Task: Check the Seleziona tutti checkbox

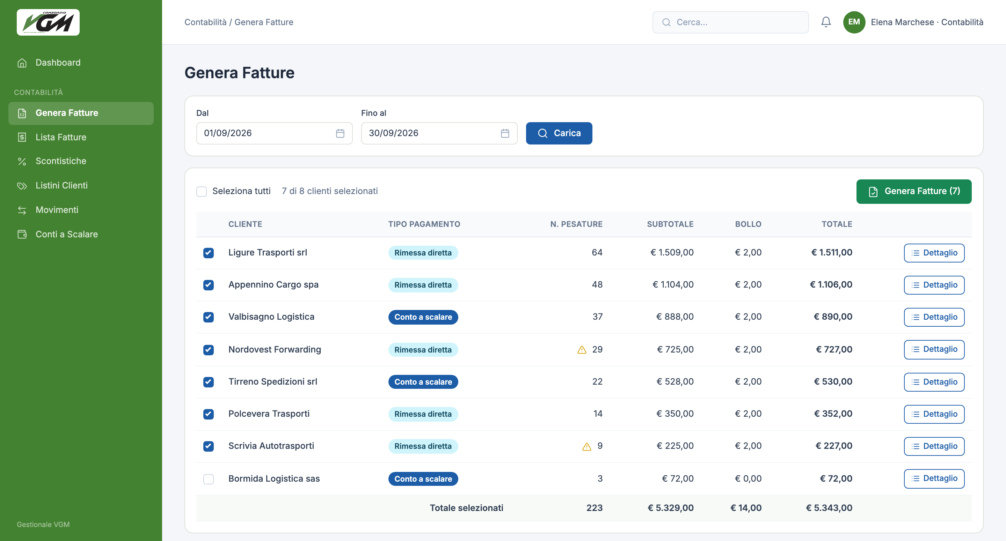Action: [x=201, y=191]
